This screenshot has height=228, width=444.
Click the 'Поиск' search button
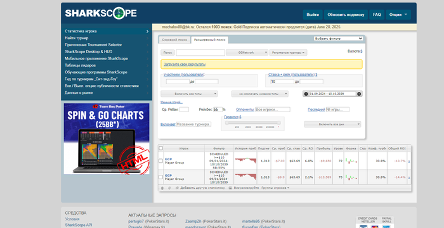[167, 53]
